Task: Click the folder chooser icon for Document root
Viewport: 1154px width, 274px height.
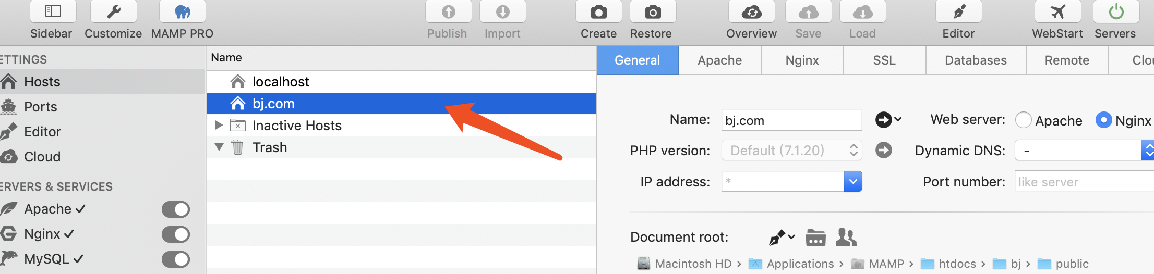Action: click(815, 237)
